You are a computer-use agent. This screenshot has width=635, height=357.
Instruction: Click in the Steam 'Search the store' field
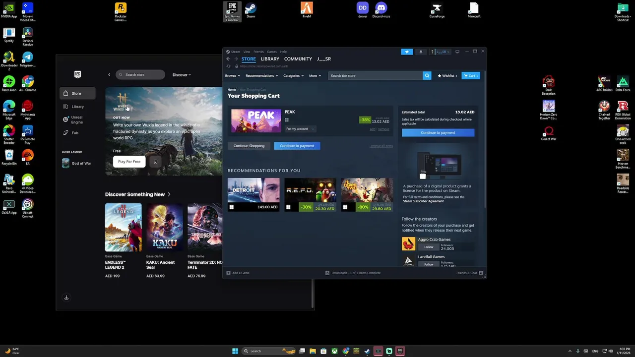pyautogui.click(x=376, y=76)
